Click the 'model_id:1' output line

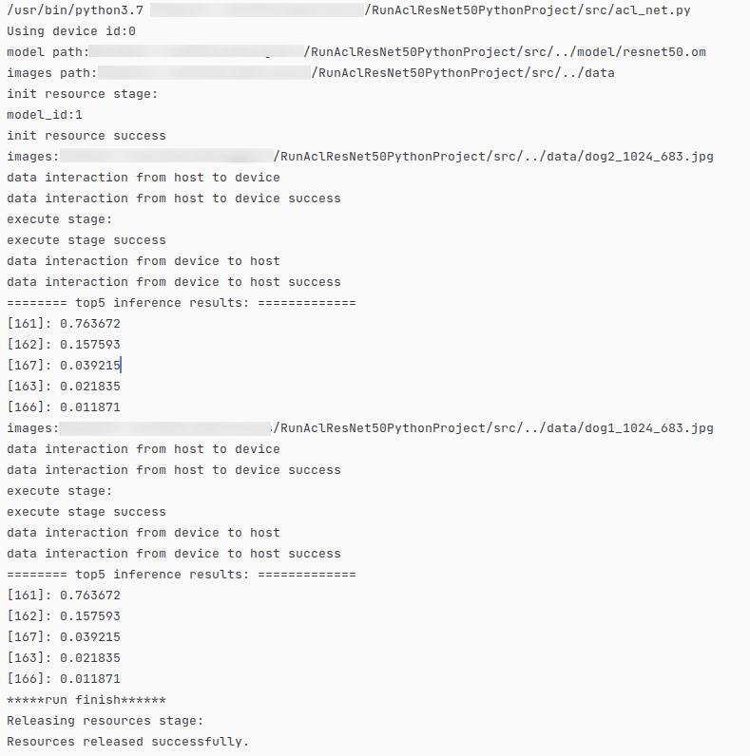(x=45, y=115)
